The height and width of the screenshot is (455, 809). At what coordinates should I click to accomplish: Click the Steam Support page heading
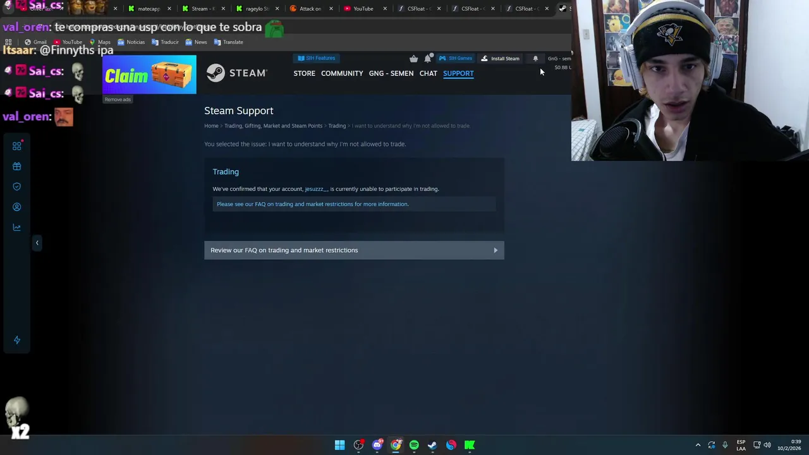tap(239, 111)
